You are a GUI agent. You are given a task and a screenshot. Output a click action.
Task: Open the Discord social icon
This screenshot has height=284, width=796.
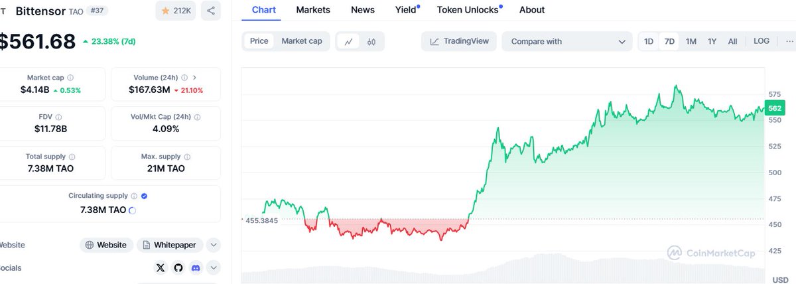196,268
